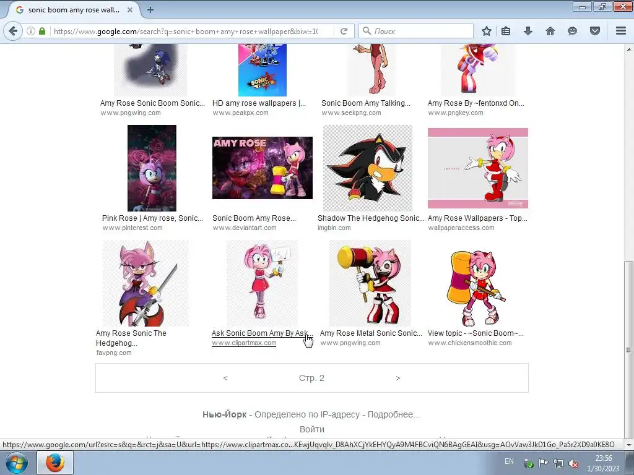Click the scrollbar down arrow
Viewport: 634px width, 475px height.
(x=628, y=444)
